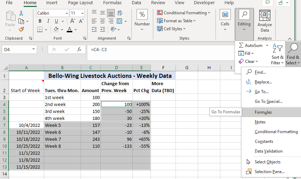Screen dimensions: 301x179
Task: Open the Developer tab
Action: (x=204, y=3)
